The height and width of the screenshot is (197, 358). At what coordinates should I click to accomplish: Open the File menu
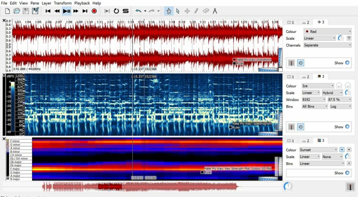(x=4, y=3)
